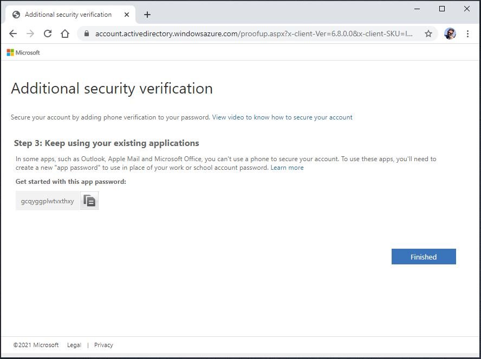The width and height of the screenshot is (481, 359).
Task: Open a new tab with the plus icon
Action: point(147,15)
